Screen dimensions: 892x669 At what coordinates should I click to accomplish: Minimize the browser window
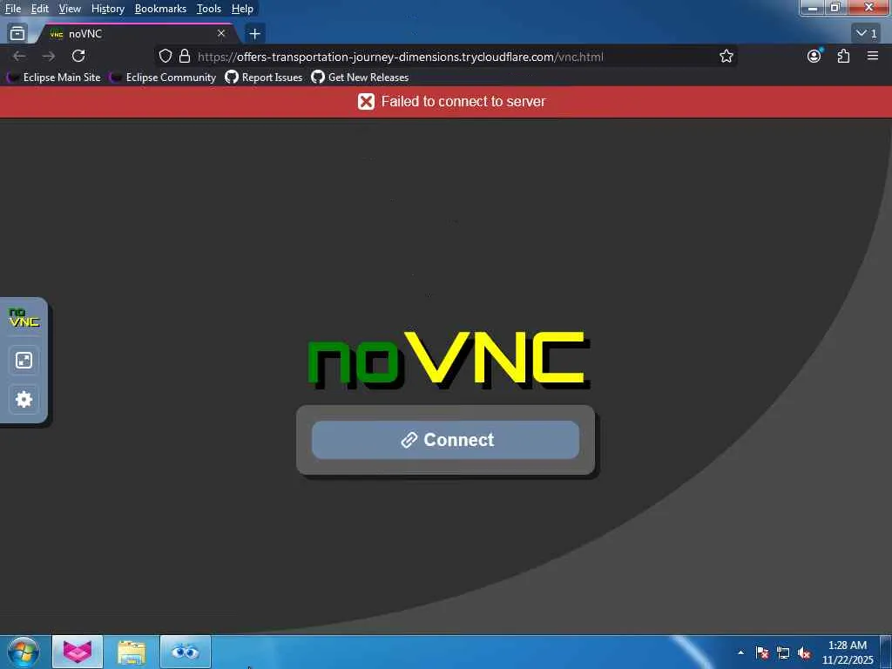(x=813, y=7)
